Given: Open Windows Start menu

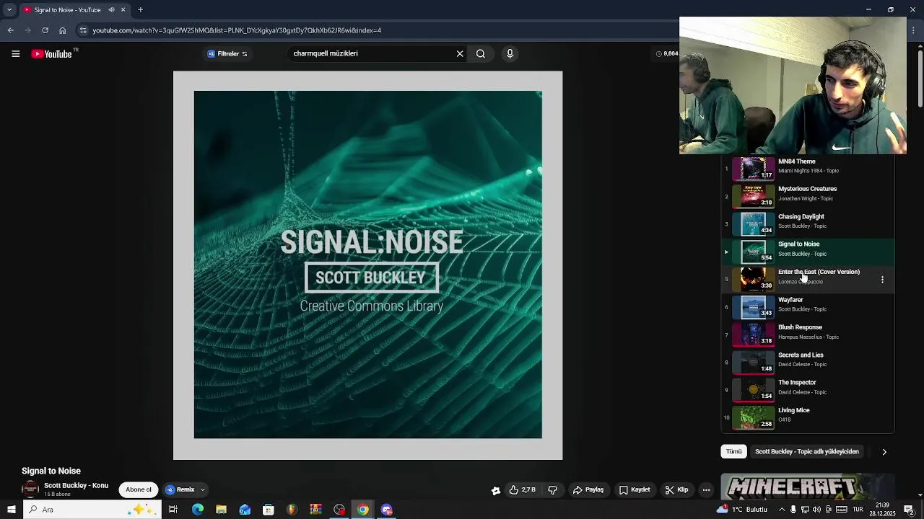Looking at the screenshot, I should tap(11, 510).
